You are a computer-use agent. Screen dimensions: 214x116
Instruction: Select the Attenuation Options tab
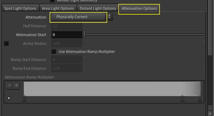[139, 8]
